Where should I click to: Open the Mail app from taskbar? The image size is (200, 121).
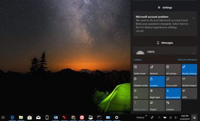point(38,117)
